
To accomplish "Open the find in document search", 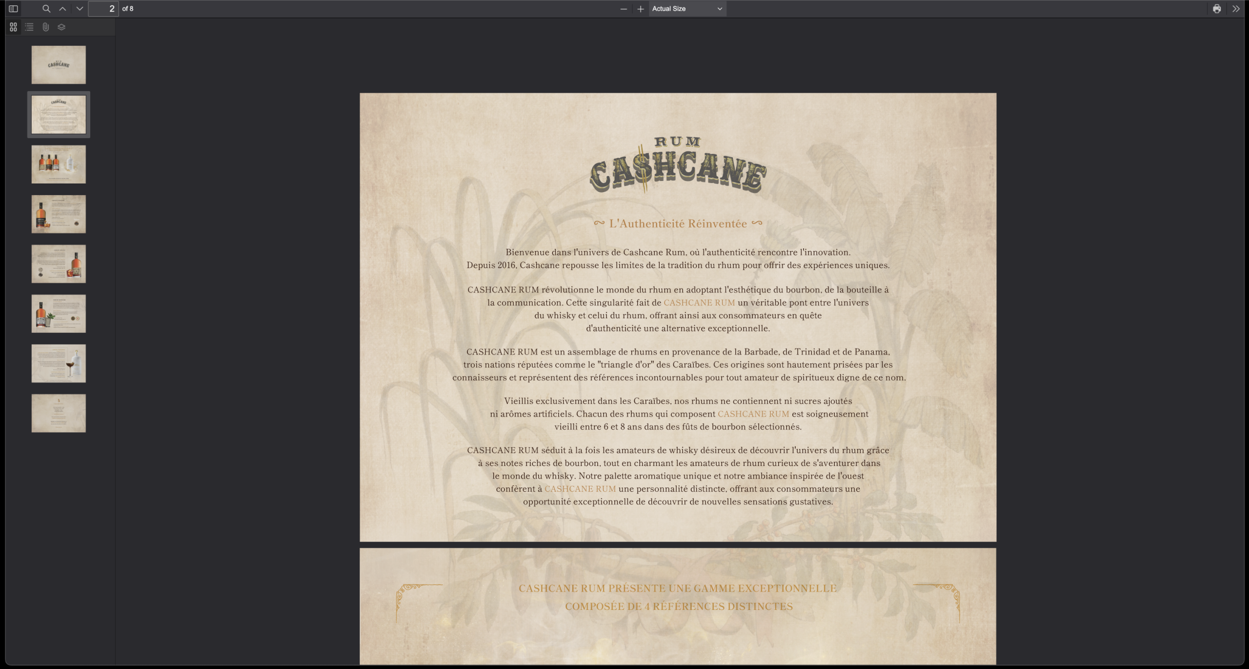I will (x=46, y=9).
